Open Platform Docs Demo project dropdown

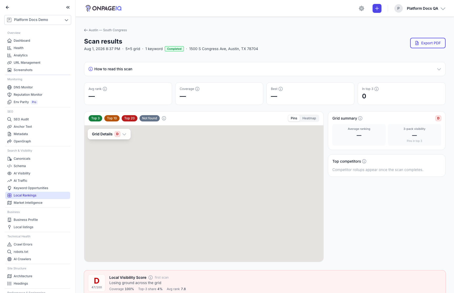(38, 20)
